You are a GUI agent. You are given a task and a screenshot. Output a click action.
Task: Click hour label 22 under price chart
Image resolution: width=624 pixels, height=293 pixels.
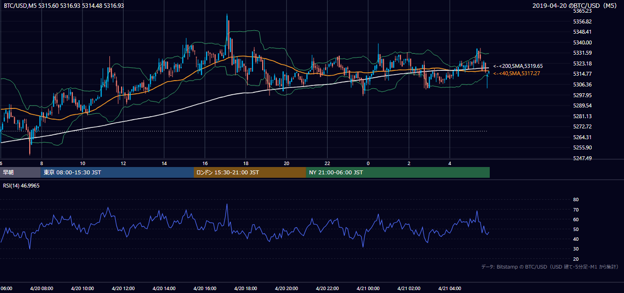point(328,164)
